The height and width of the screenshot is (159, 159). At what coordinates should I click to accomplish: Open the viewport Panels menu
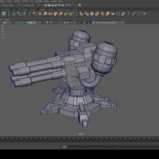tap(7, 20)
